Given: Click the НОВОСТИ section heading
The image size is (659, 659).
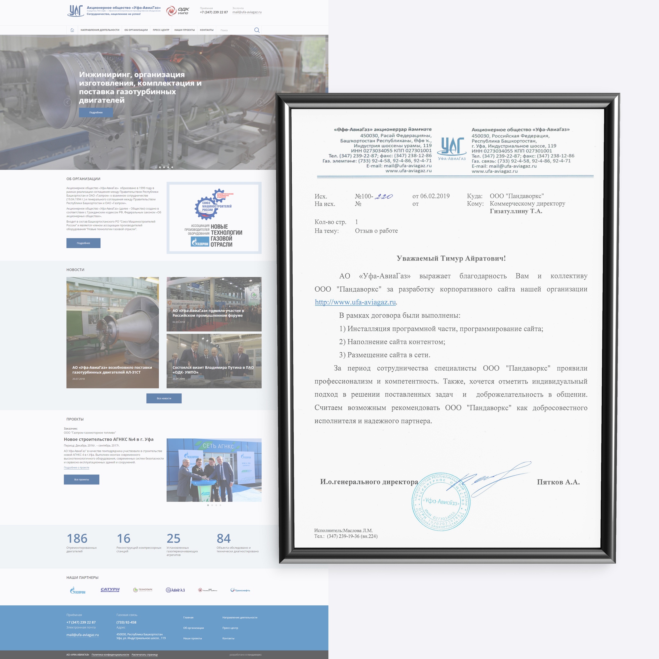Looking at the screenshot, I should pyautogui.click(x=75, y=269).
